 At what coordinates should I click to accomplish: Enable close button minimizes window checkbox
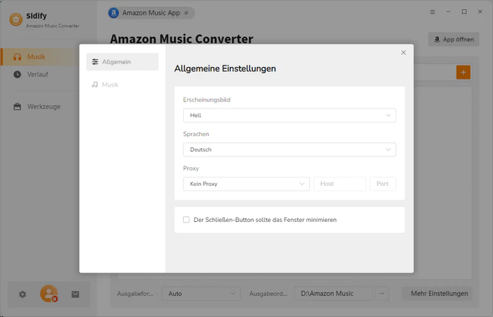[x=187, y=220]
